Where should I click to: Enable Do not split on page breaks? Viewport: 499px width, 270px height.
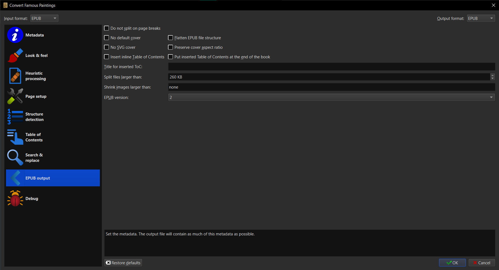coord(106,28)
